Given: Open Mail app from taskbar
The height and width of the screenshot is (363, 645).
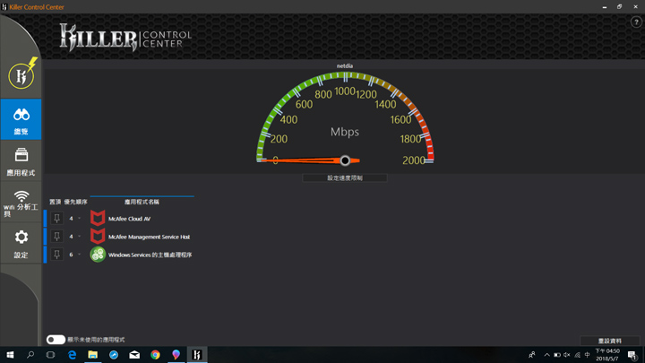Looking at the screenshot, I should tap(134, 355).
